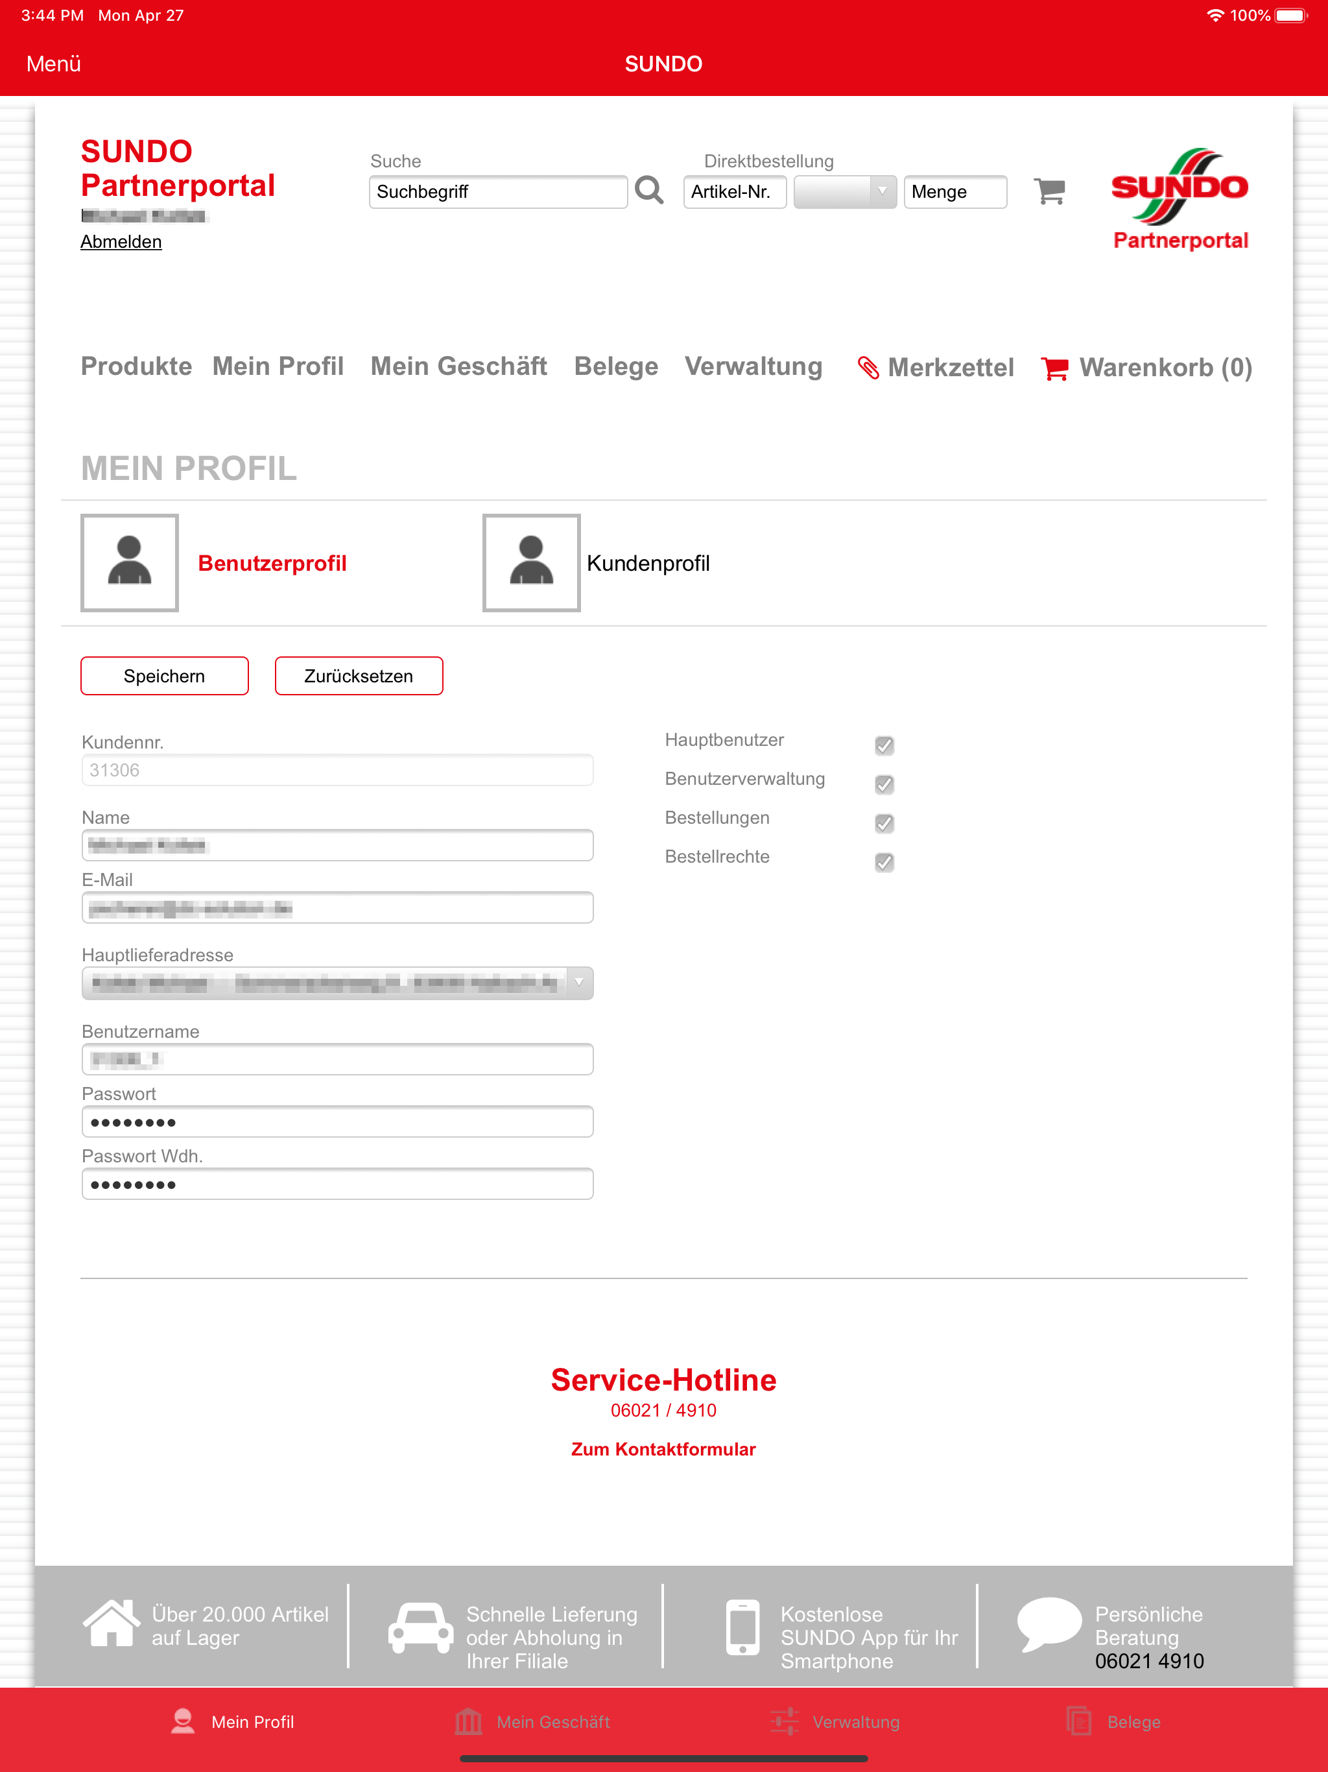
Task: Open Warenkorb (0) in navigation
Action: pos(1165,368)
